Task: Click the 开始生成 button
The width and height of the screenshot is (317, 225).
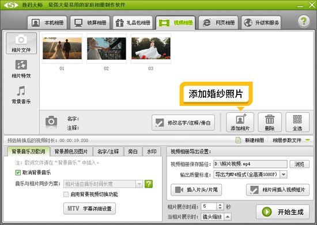Action: point(282,212)
